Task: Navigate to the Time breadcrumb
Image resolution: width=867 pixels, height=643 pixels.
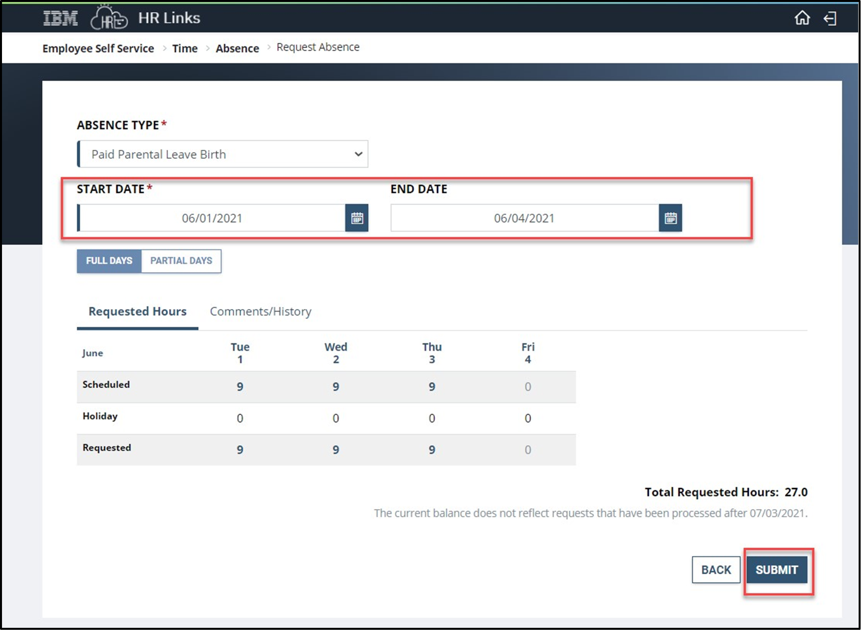Action: click(185, 48)
